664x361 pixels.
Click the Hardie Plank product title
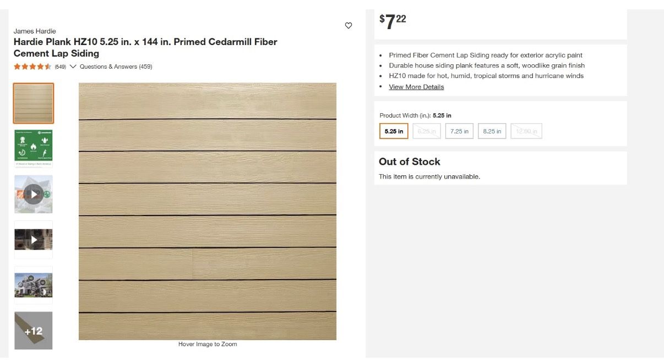click(145, 47)
